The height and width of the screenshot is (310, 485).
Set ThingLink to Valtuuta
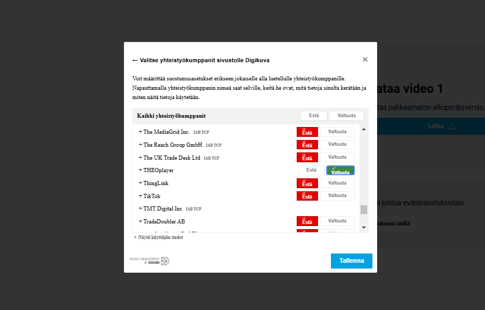(x=337, y=183)
